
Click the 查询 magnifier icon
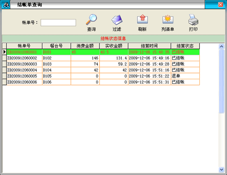click(x=91, y=19)
